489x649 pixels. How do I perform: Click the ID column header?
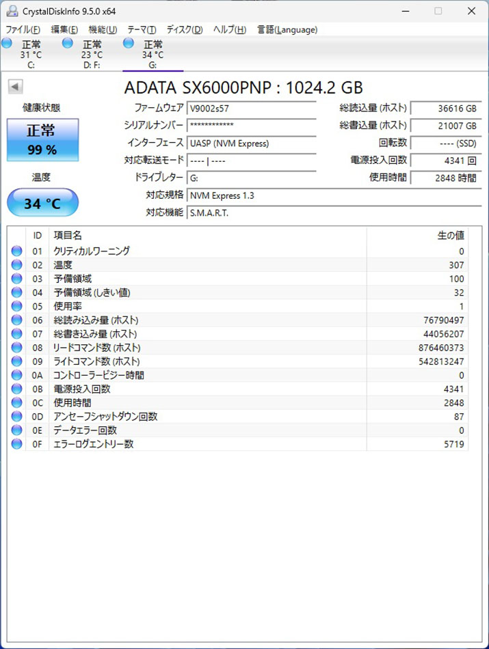(38, 236)
